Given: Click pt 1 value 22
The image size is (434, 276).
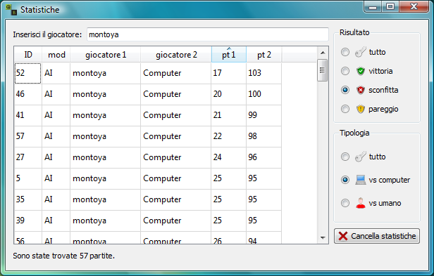Looking at the screenshot, I should pos(228,136).
